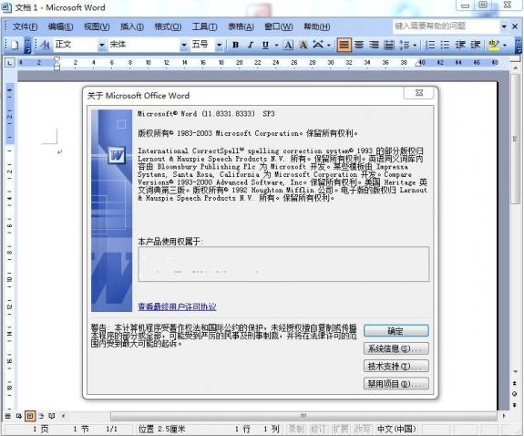Click the New blank document icon

tap(15, 45)
